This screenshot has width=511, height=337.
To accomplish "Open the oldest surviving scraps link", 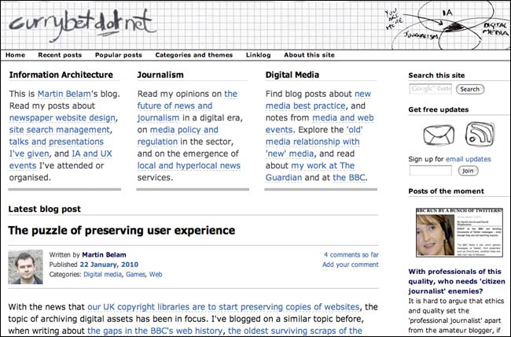I will (295, 331).
